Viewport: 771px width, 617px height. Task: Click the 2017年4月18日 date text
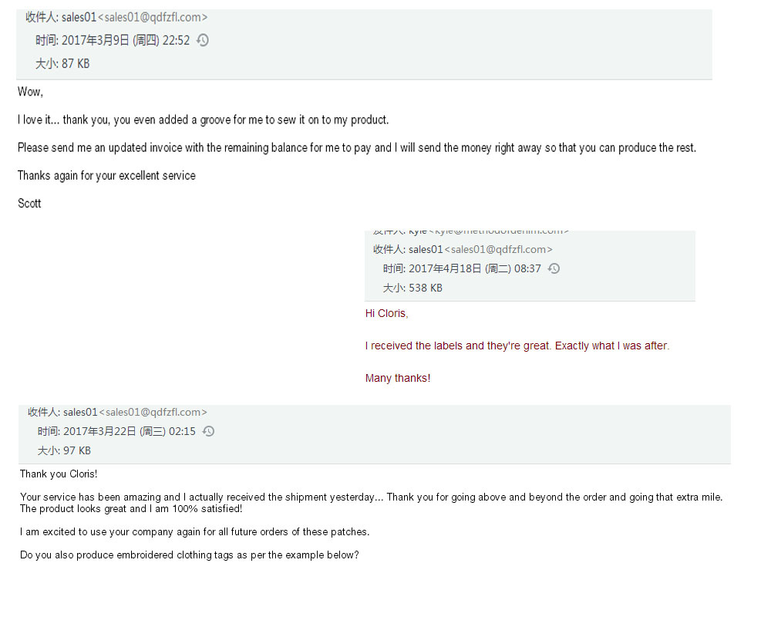click(x=445, y=268)
